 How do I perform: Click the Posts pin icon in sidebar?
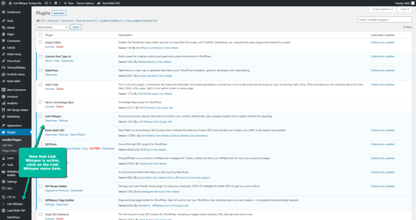pyautogui.click(x=3, y=21)
